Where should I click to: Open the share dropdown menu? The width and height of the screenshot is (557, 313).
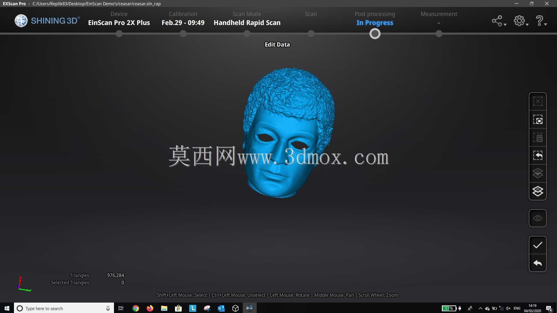[x=499, y=21]
